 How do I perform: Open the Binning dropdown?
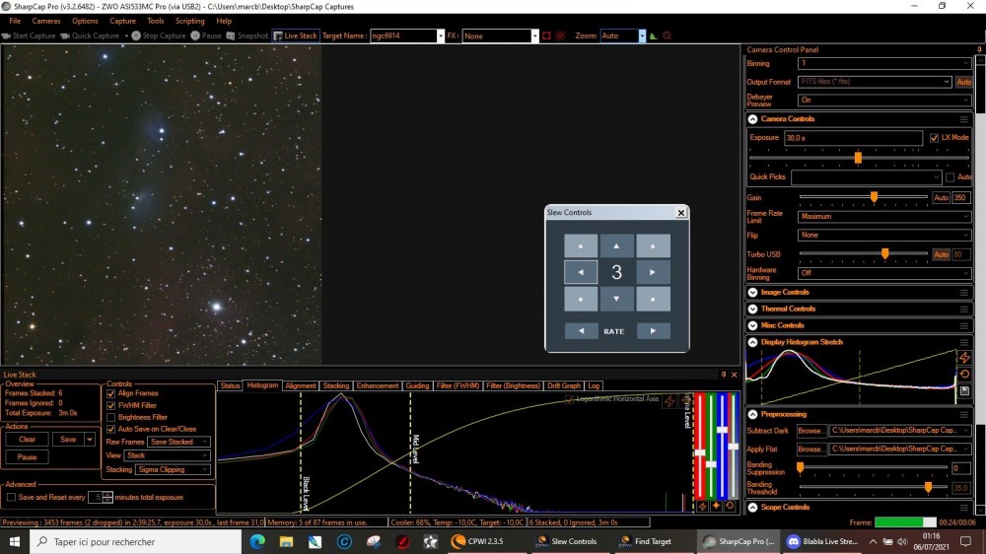pos(884,63)
